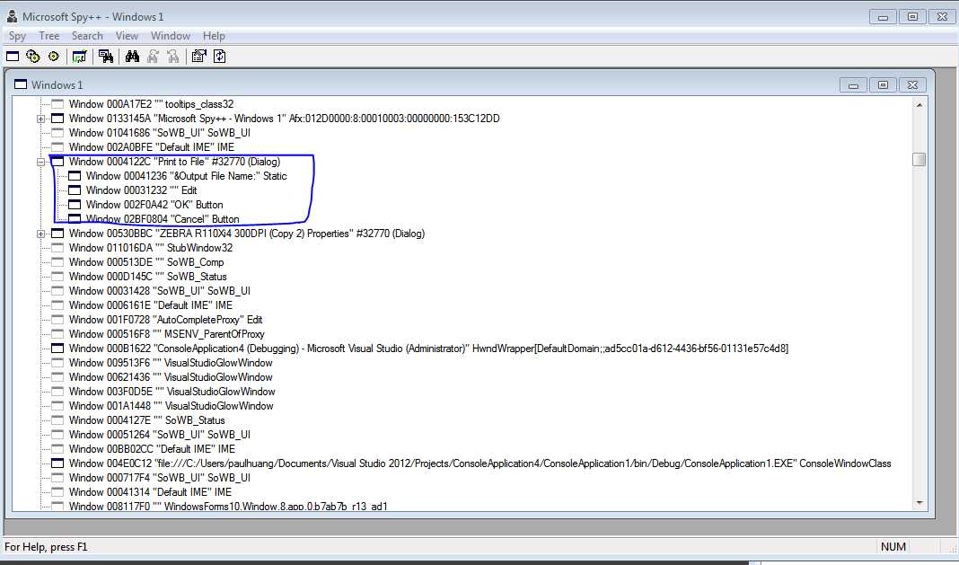This screenshot has height=565, width=959.
Task: Select Window 000513DE SoWB_Comp row
Action: click(x=146, y=262)
